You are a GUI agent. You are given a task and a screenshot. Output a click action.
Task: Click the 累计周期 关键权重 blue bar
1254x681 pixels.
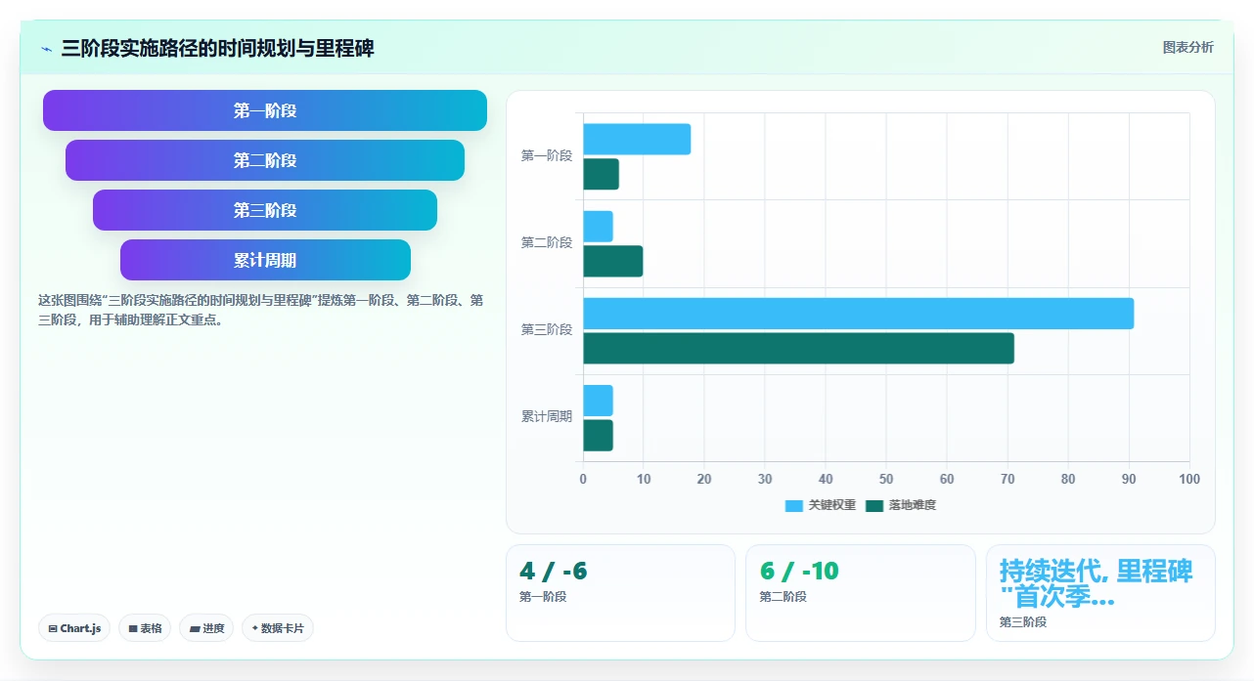click(x=598, y=401)
